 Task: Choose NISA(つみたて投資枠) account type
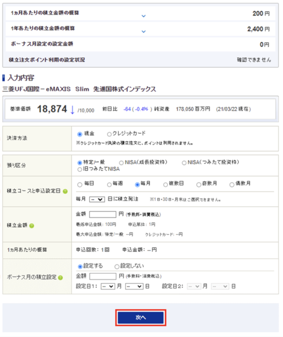184,163
